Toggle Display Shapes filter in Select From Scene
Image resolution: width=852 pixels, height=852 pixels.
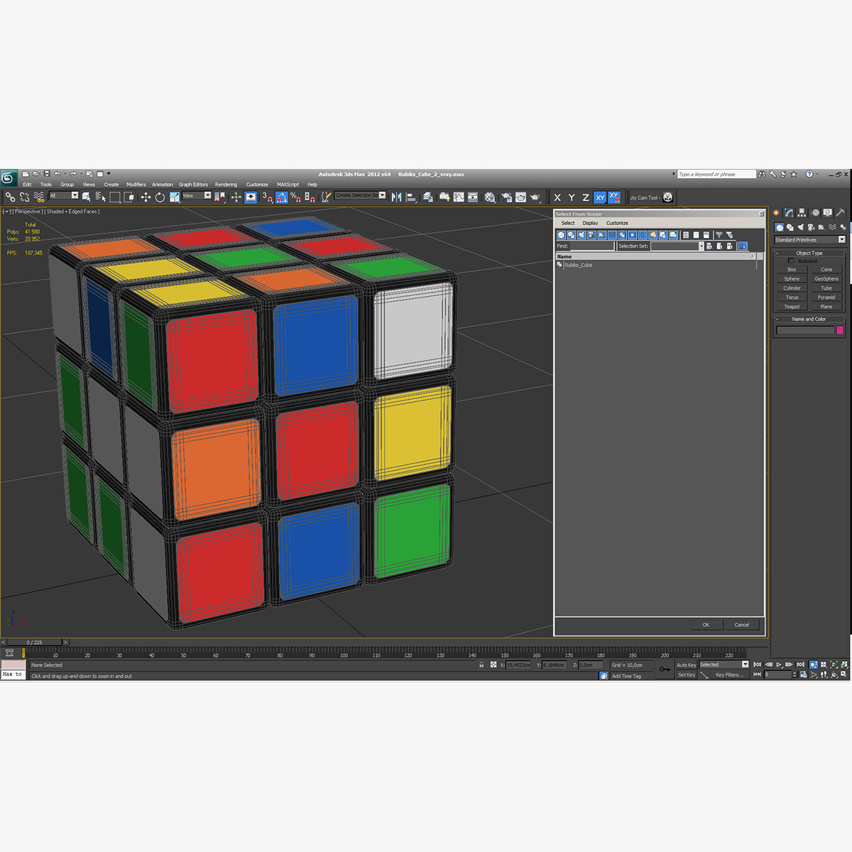571,235
